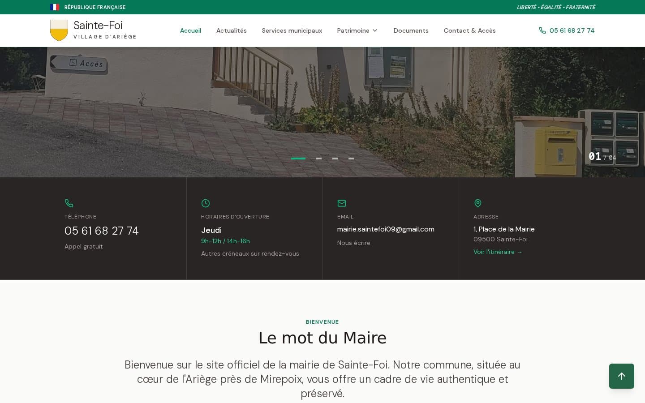Click the back-to-top arrow button
Image resolution: width=645 pixels, height=403 pixels.
(622, 376)
